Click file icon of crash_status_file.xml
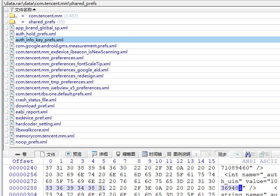 [x=12, y=100]
